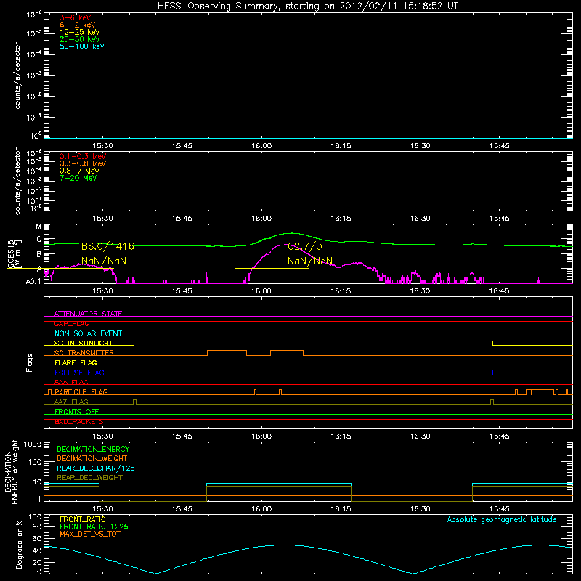This screenshot has width=581, height=581.
Task: Click the 16:30 tick under the Flags panel
Action: [420, 436]
